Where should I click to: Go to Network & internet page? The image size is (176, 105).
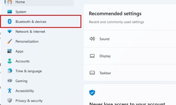click(30, 31)
